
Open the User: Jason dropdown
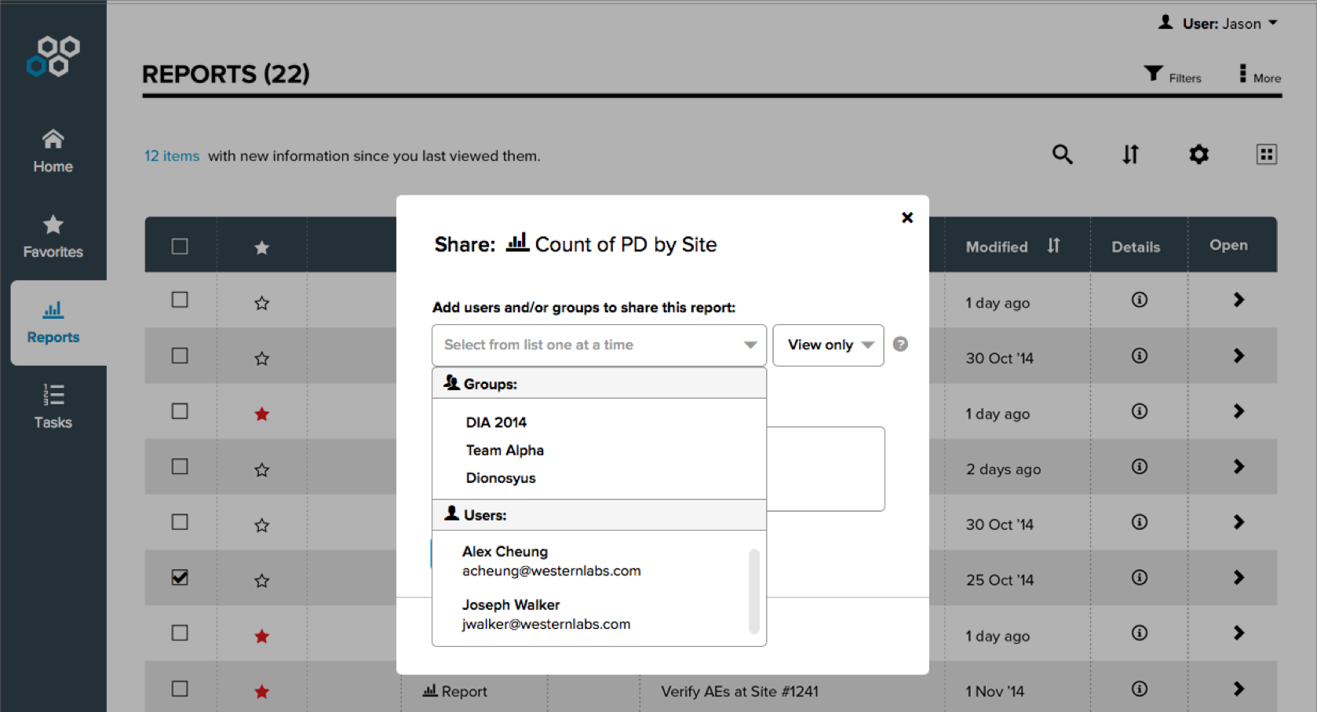[1218, 24]
